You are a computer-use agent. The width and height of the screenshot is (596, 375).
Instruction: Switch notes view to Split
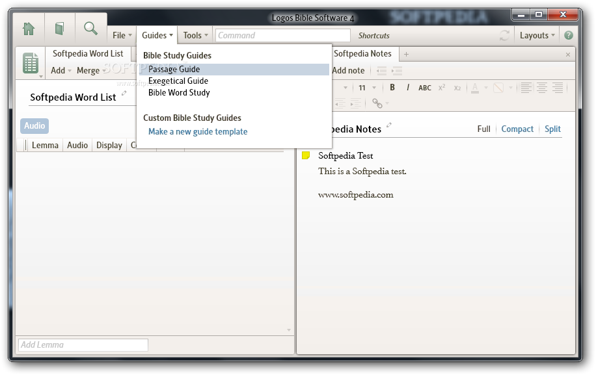pos(552,129)
